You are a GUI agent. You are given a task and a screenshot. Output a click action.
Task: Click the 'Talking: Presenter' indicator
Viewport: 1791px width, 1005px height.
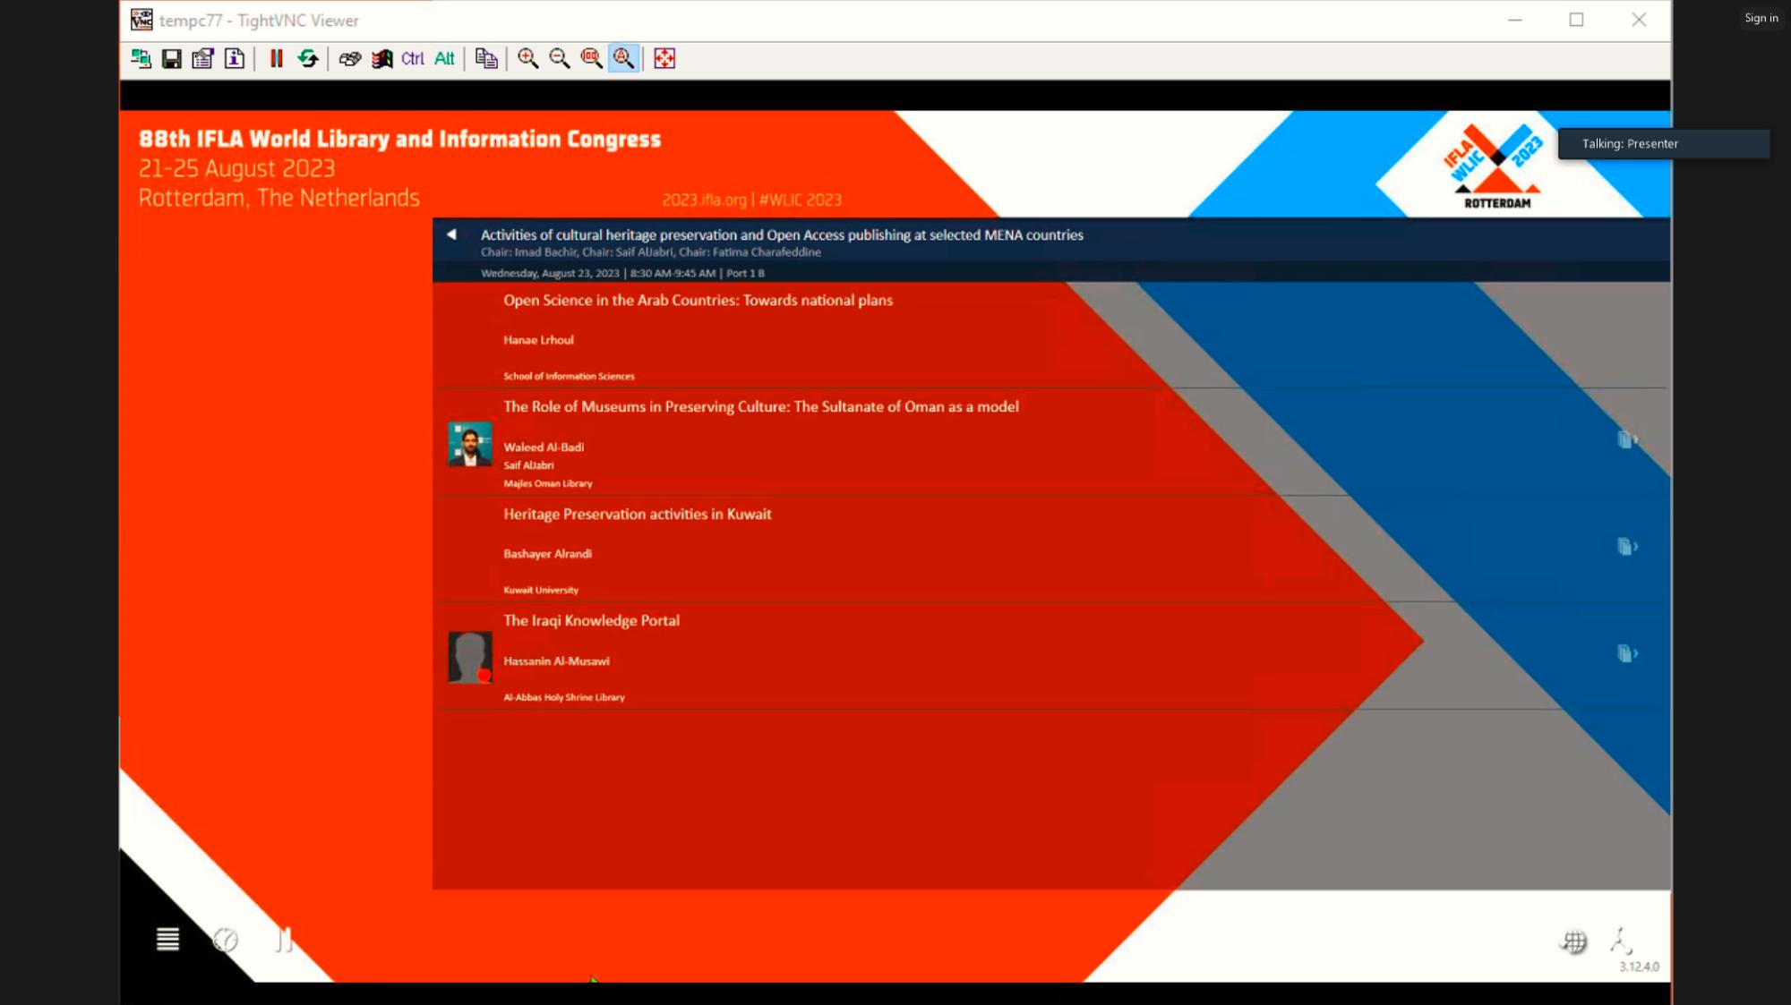(x=1663, y=144)
